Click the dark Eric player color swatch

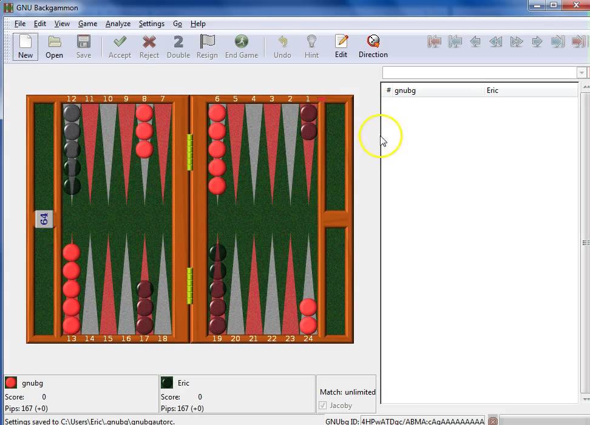click(167, 383)
